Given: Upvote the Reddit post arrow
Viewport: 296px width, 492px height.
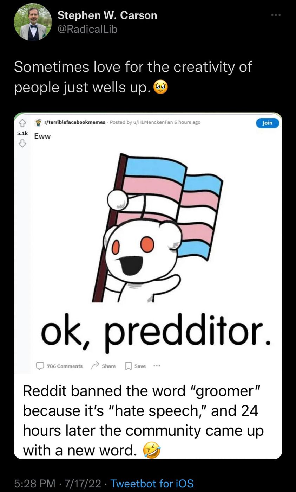Looking at the screenshot, I should pos(22,123).
